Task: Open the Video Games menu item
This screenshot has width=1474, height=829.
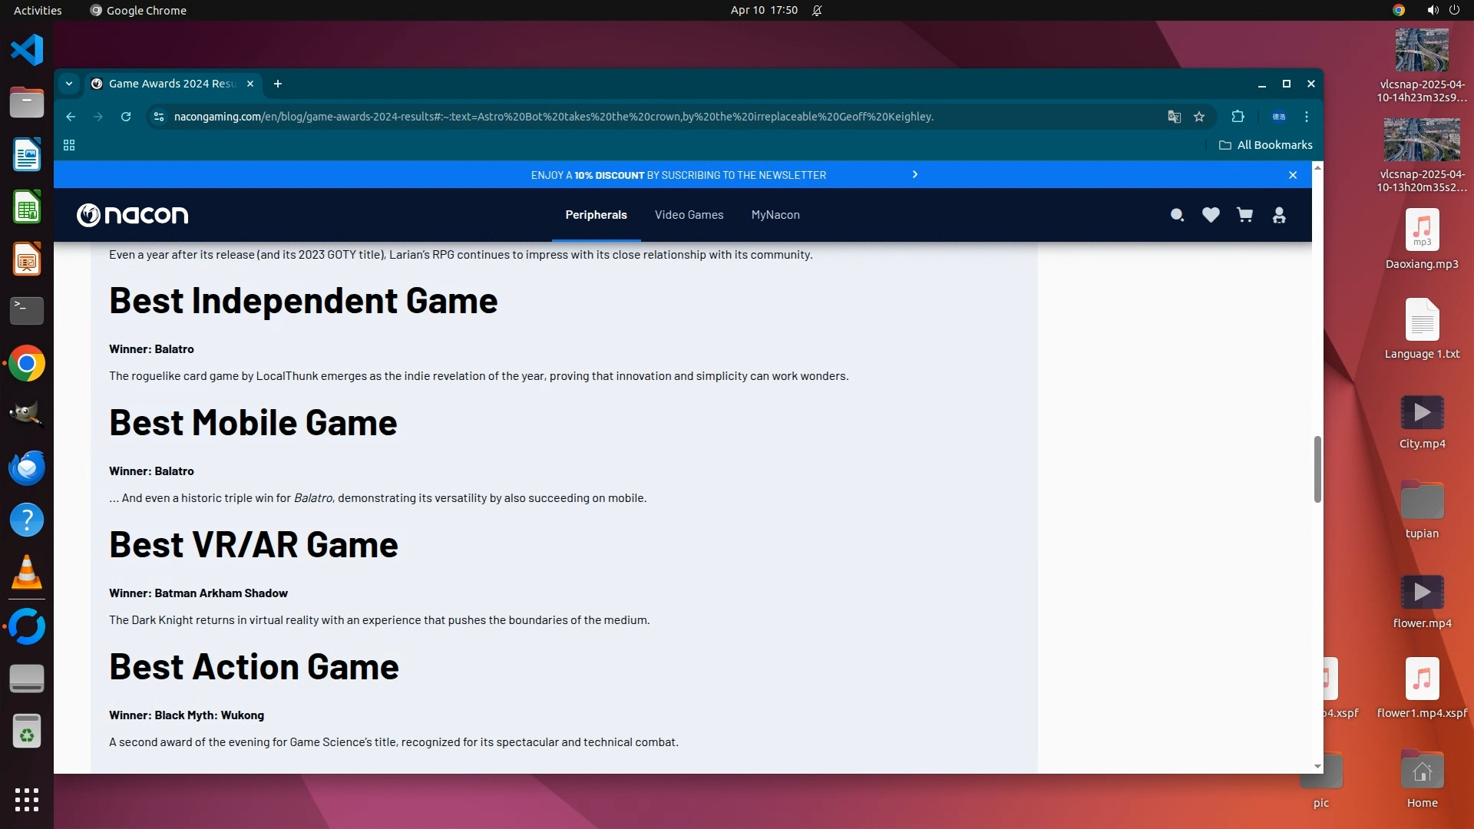Action: (689, 215)
